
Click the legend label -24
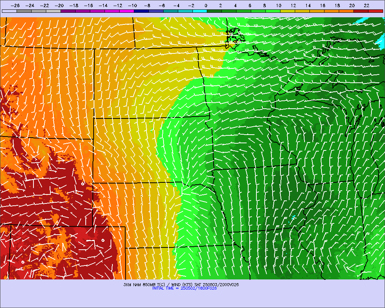coord(30,6)
